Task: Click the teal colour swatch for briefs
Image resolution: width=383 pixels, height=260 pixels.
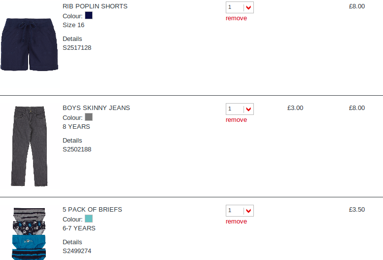Action: pyautogui.click(x=89, y=219)
